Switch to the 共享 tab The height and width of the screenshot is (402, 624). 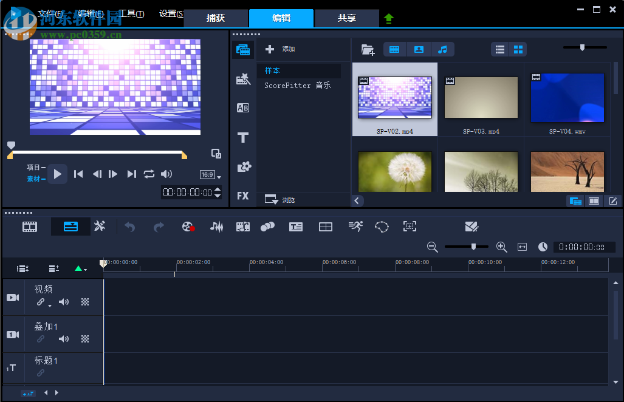pyautogui.click(x=347, y=18)
